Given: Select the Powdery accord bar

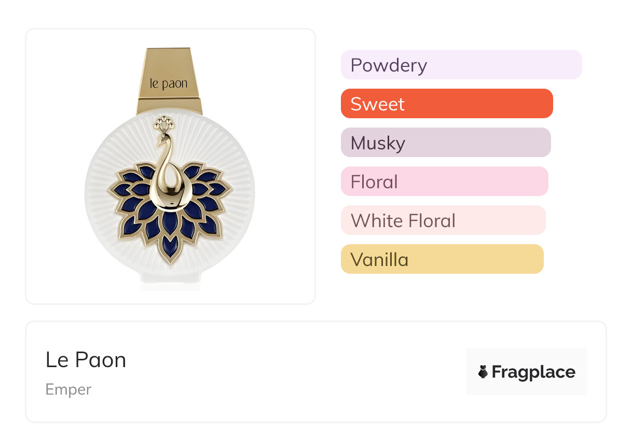Looking at the screenshot, I should pos(461,65).
